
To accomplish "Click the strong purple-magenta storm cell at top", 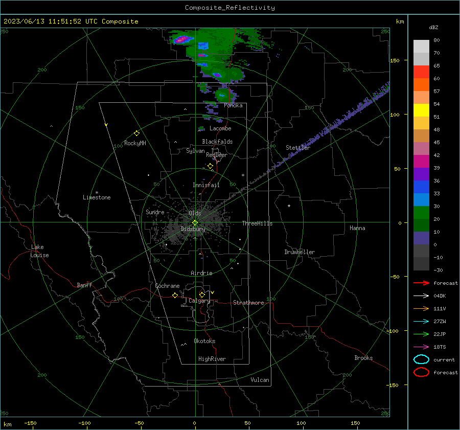I will tap(182, 39).
